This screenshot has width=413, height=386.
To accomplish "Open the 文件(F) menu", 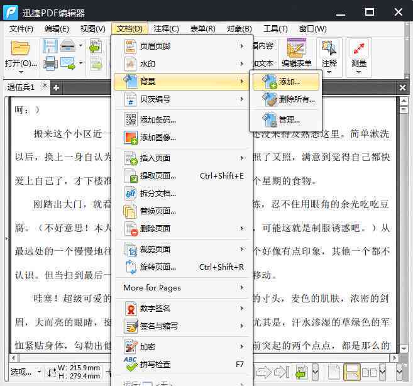I will point(21,29).
